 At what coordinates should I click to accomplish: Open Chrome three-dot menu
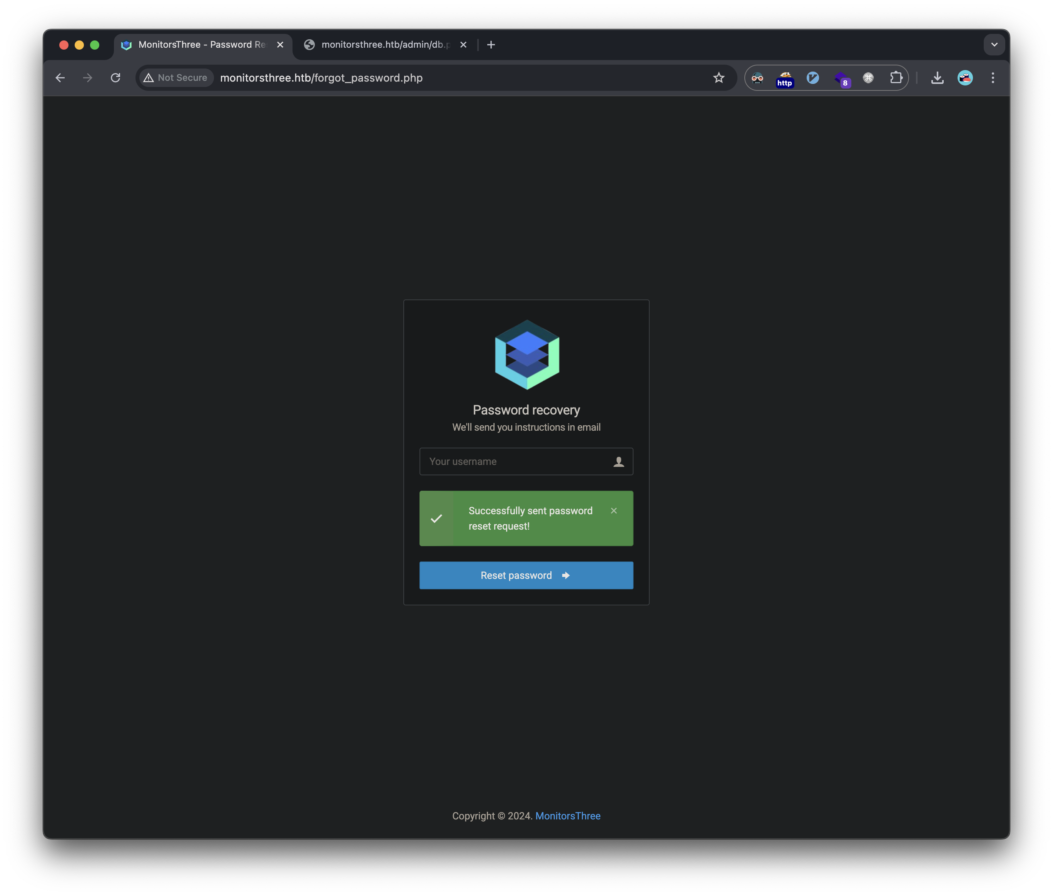tap(993, 78)
